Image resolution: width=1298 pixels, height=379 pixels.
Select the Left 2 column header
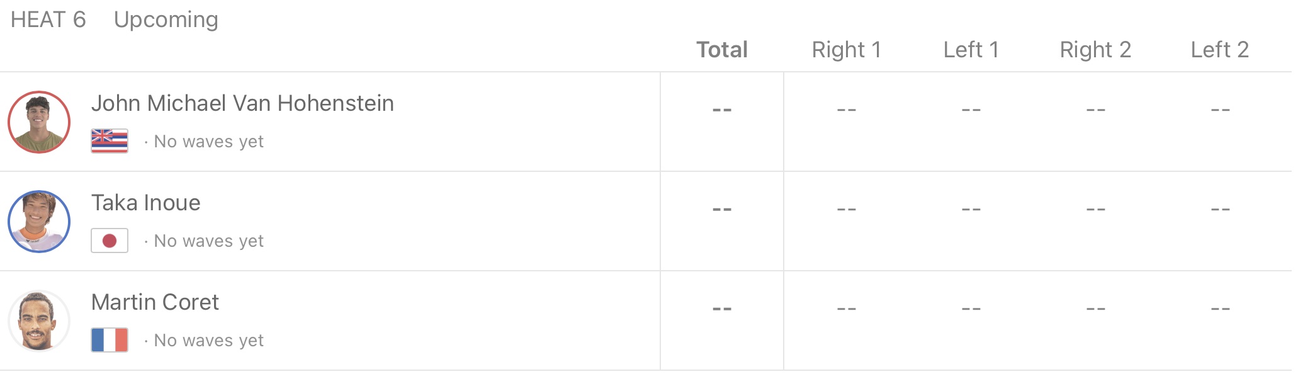(x=1219, y=50)
